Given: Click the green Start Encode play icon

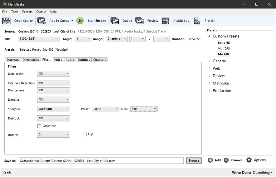Looking at the screenshot, I should click(x=80, y=21).
